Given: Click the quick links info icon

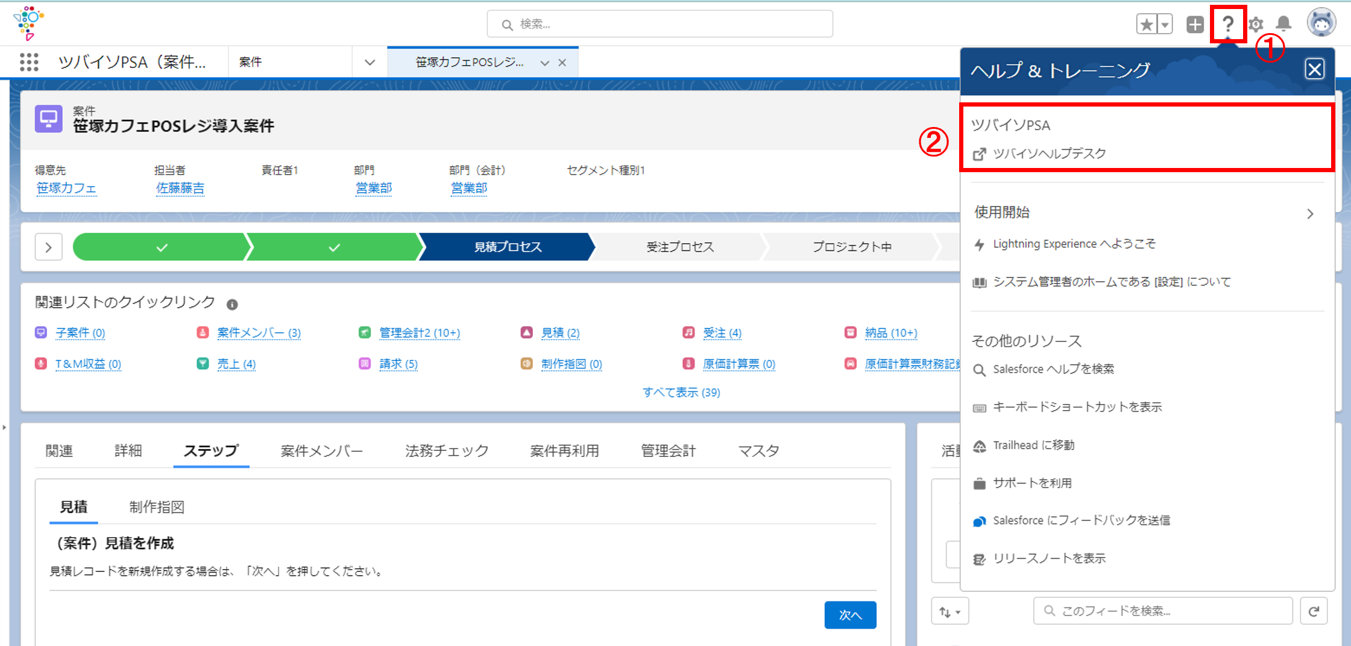Looking at the screenshot, I should coord(232,304).
